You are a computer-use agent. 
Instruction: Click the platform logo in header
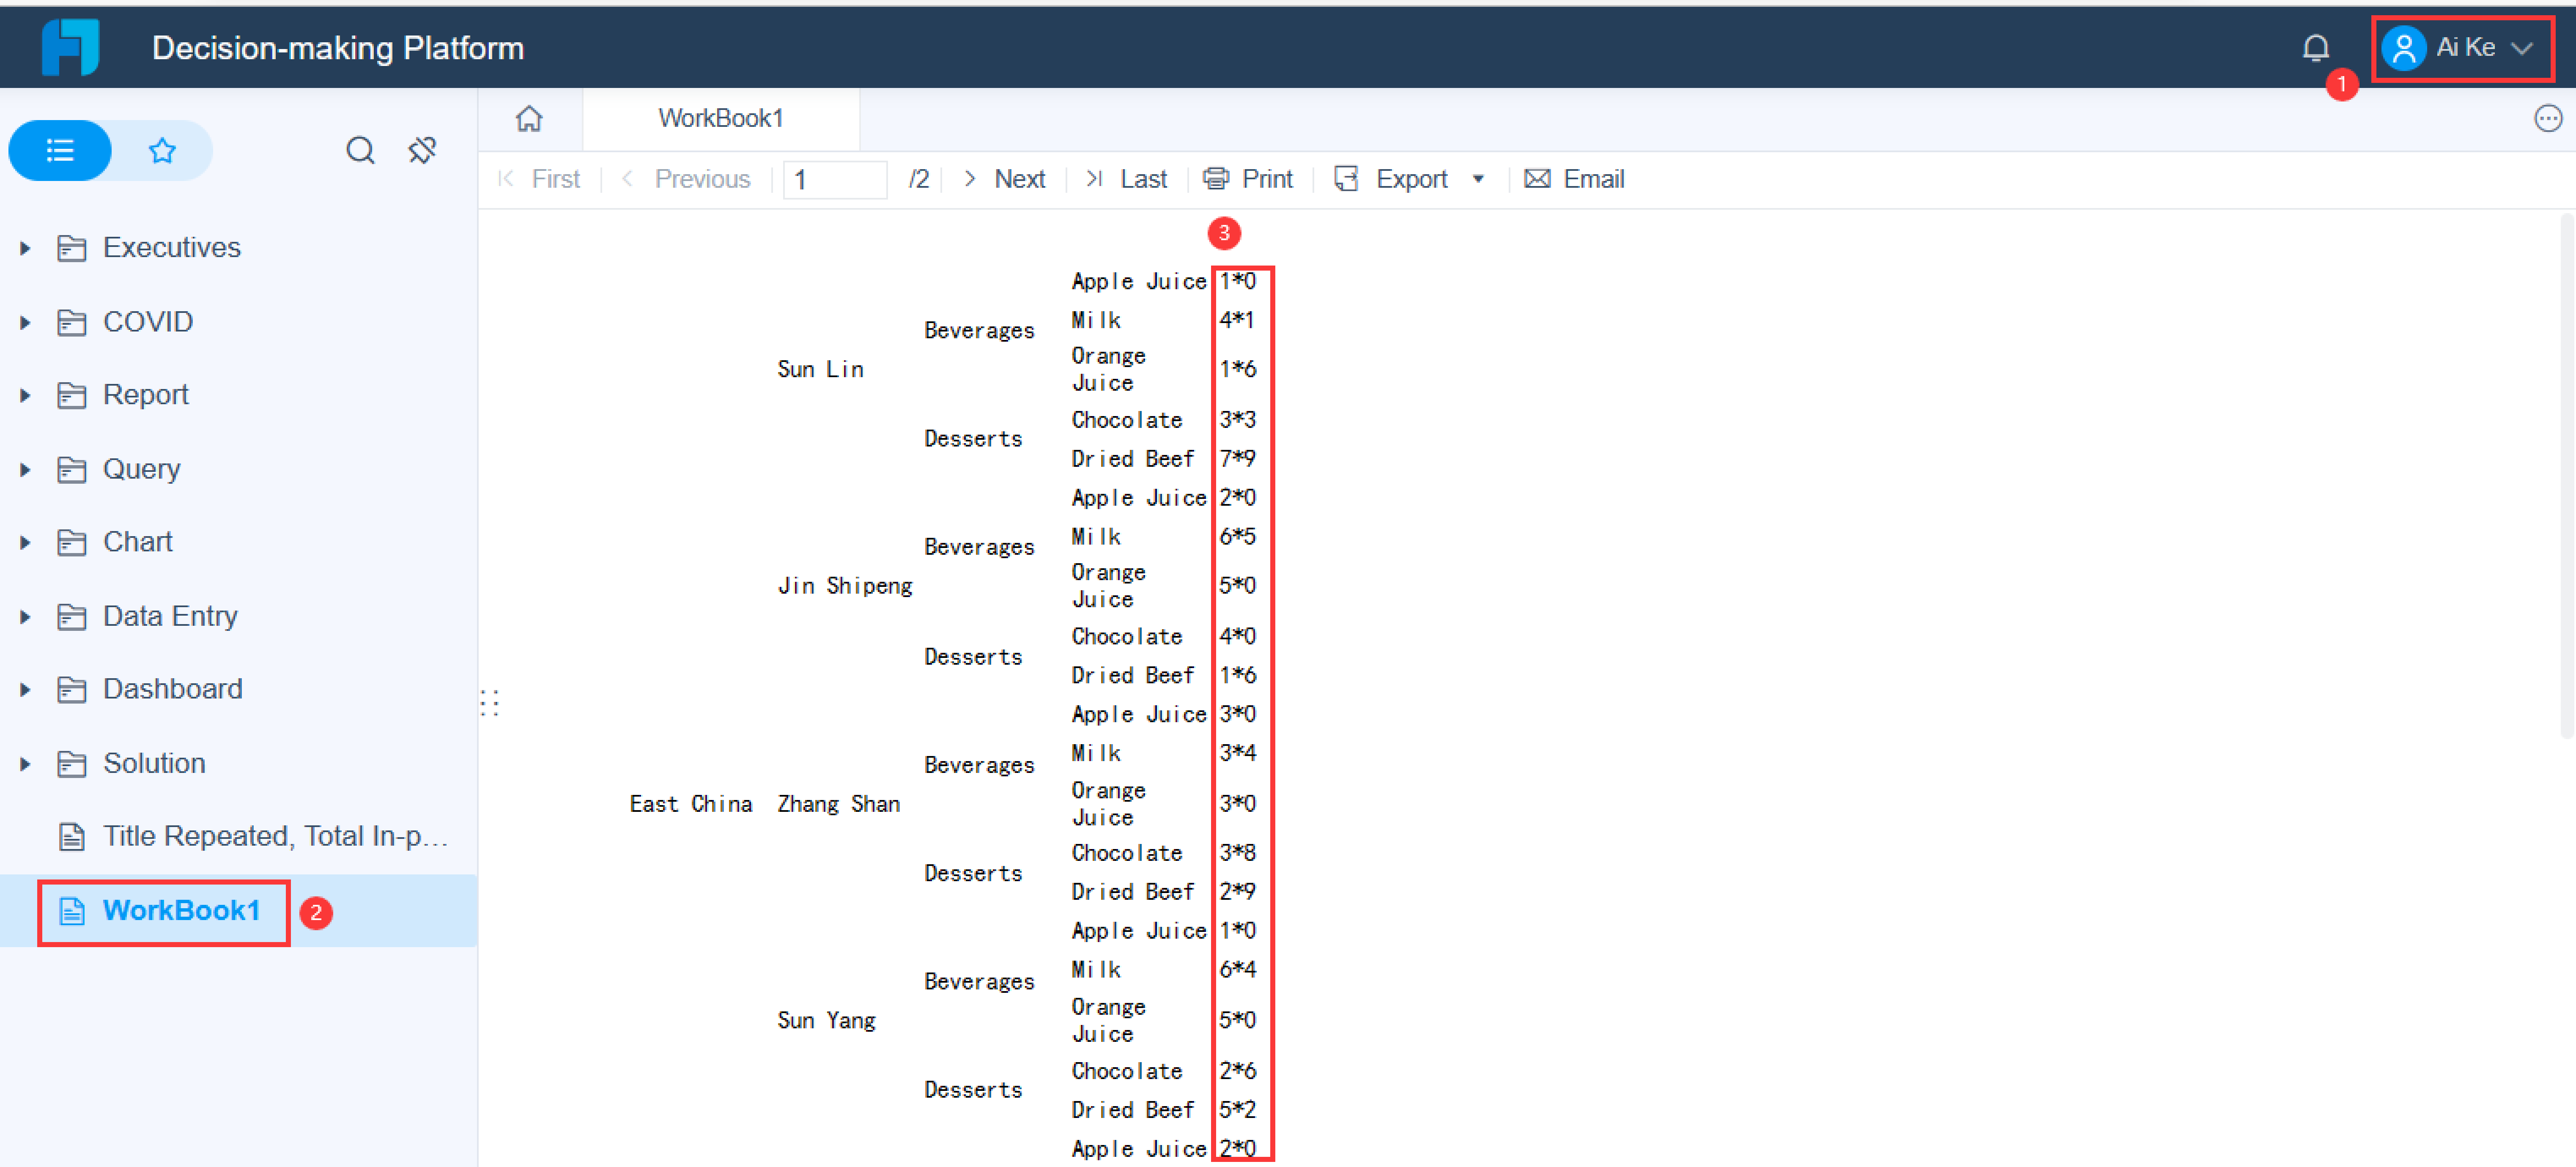pos(70,47)
